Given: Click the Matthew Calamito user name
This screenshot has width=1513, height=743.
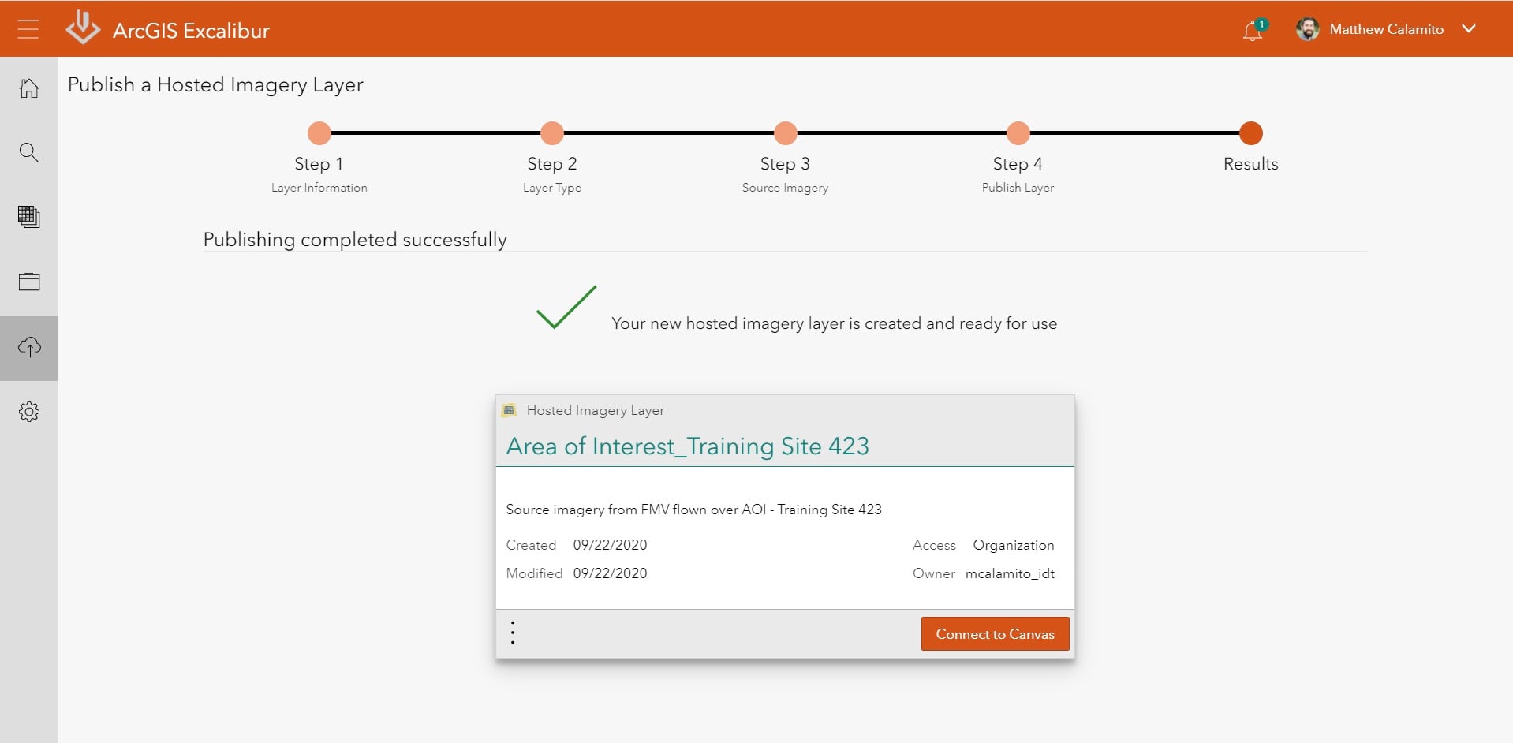Looking at the screenshot, I should 1386,29.
